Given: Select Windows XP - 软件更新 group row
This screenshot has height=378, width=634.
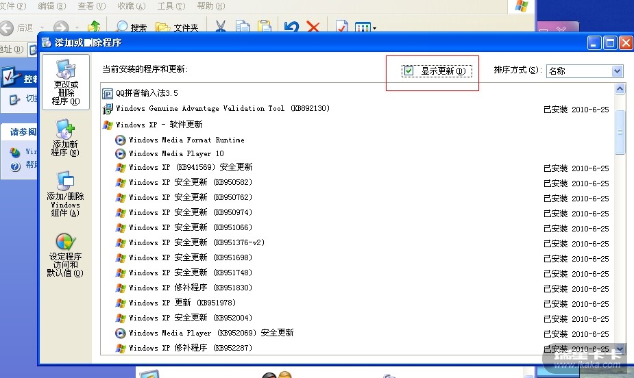Looking at the screenshot, I should coord(357,125).
